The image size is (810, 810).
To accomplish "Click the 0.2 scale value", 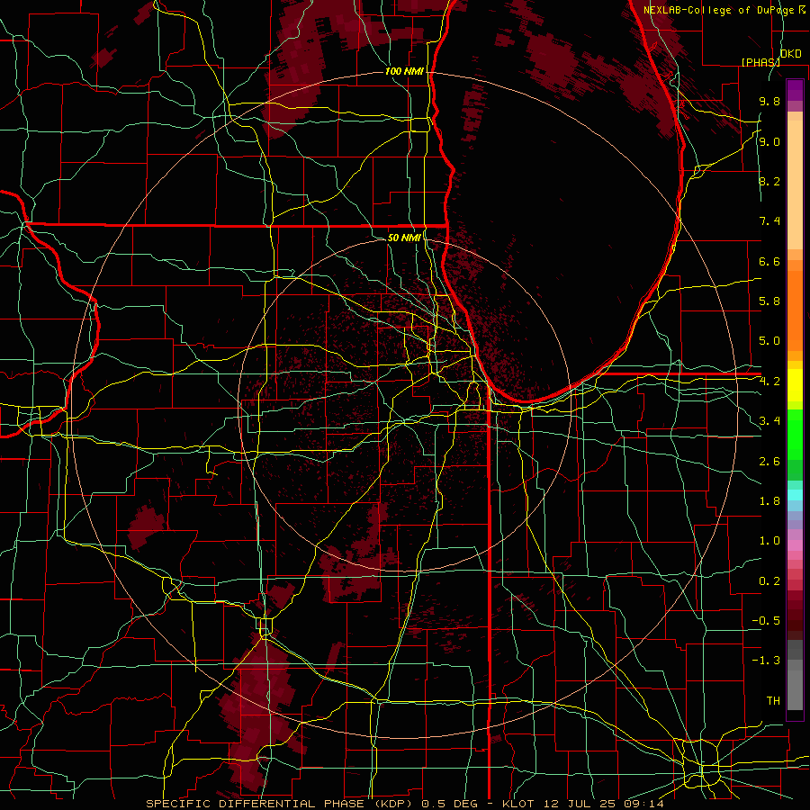I will click(769, 581).
